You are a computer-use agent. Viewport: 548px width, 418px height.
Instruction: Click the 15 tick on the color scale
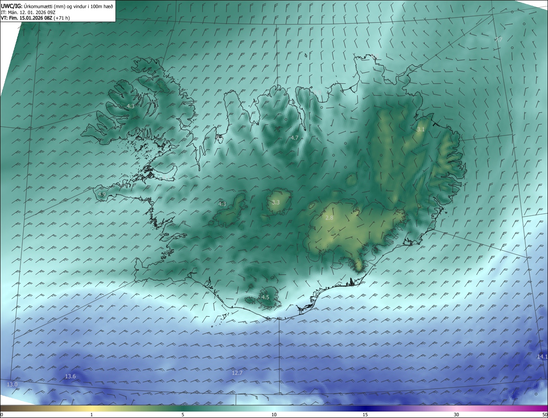pyautogui.click(x=365, y=415)
